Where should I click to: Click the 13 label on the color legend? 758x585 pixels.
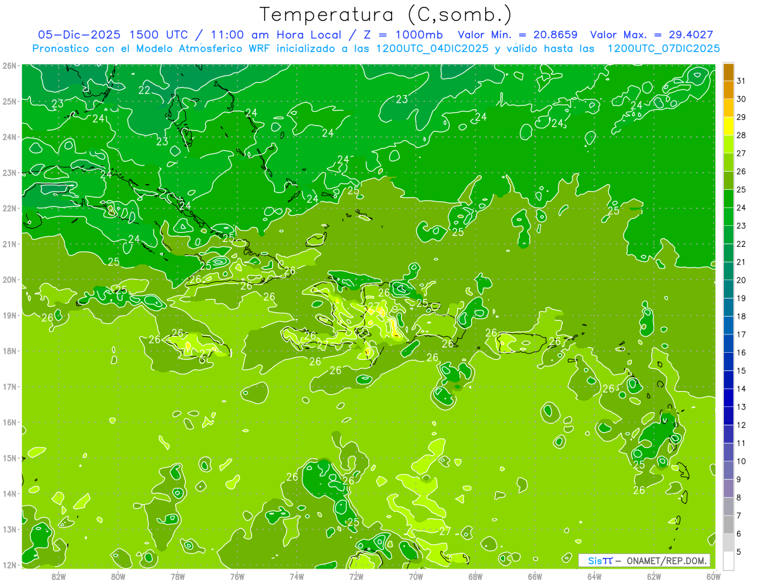(741, 407)
